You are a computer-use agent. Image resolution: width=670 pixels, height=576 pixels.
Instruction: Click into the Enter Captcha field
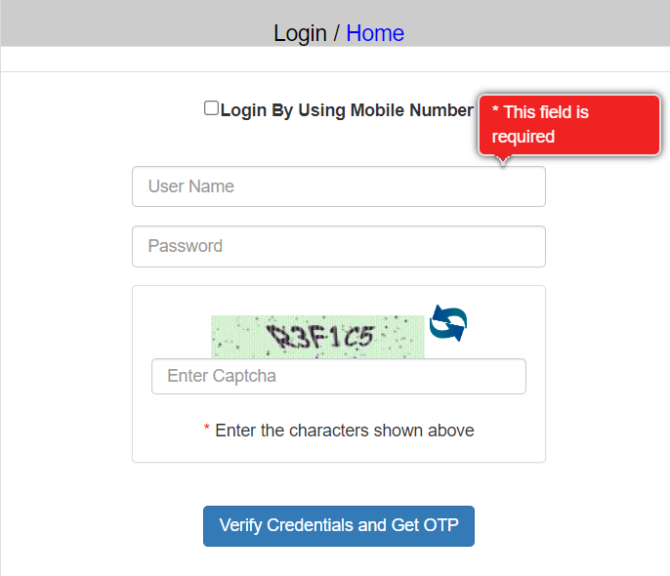pos(339,376)
